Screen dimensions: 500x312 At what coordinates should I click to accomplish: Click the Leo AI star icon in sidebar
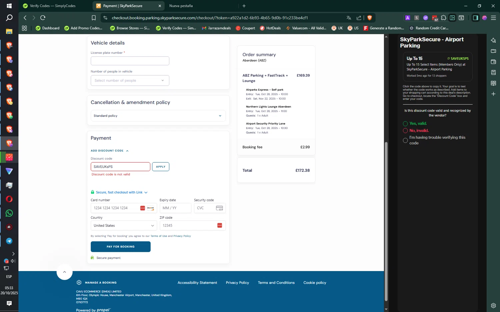point(493,40)
